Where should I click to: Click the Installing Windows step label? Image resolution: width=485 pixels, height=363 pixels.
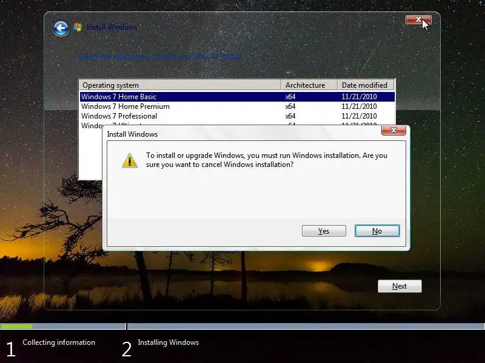click(169, 342)
